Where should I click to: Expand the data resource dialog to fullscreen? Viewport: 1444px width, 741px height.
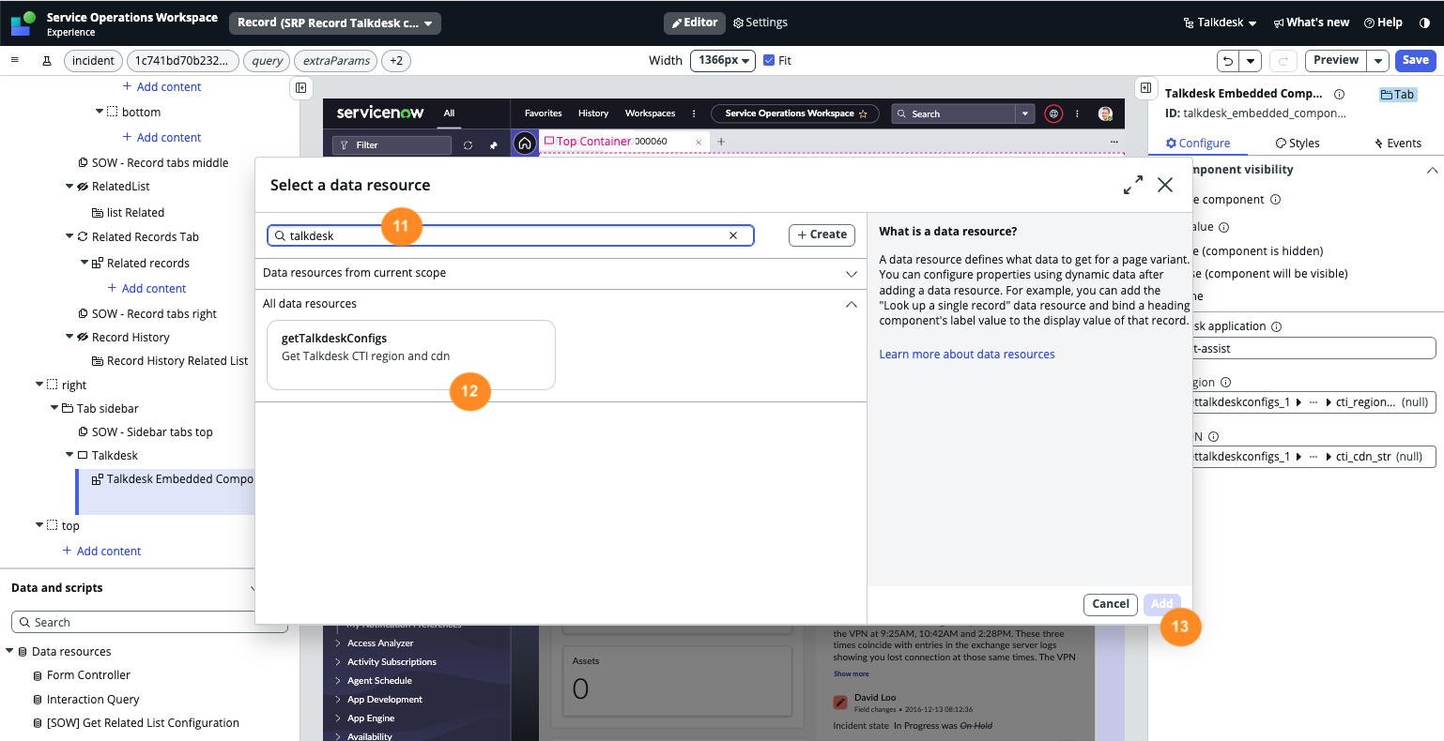click(x=1133, y=185)
